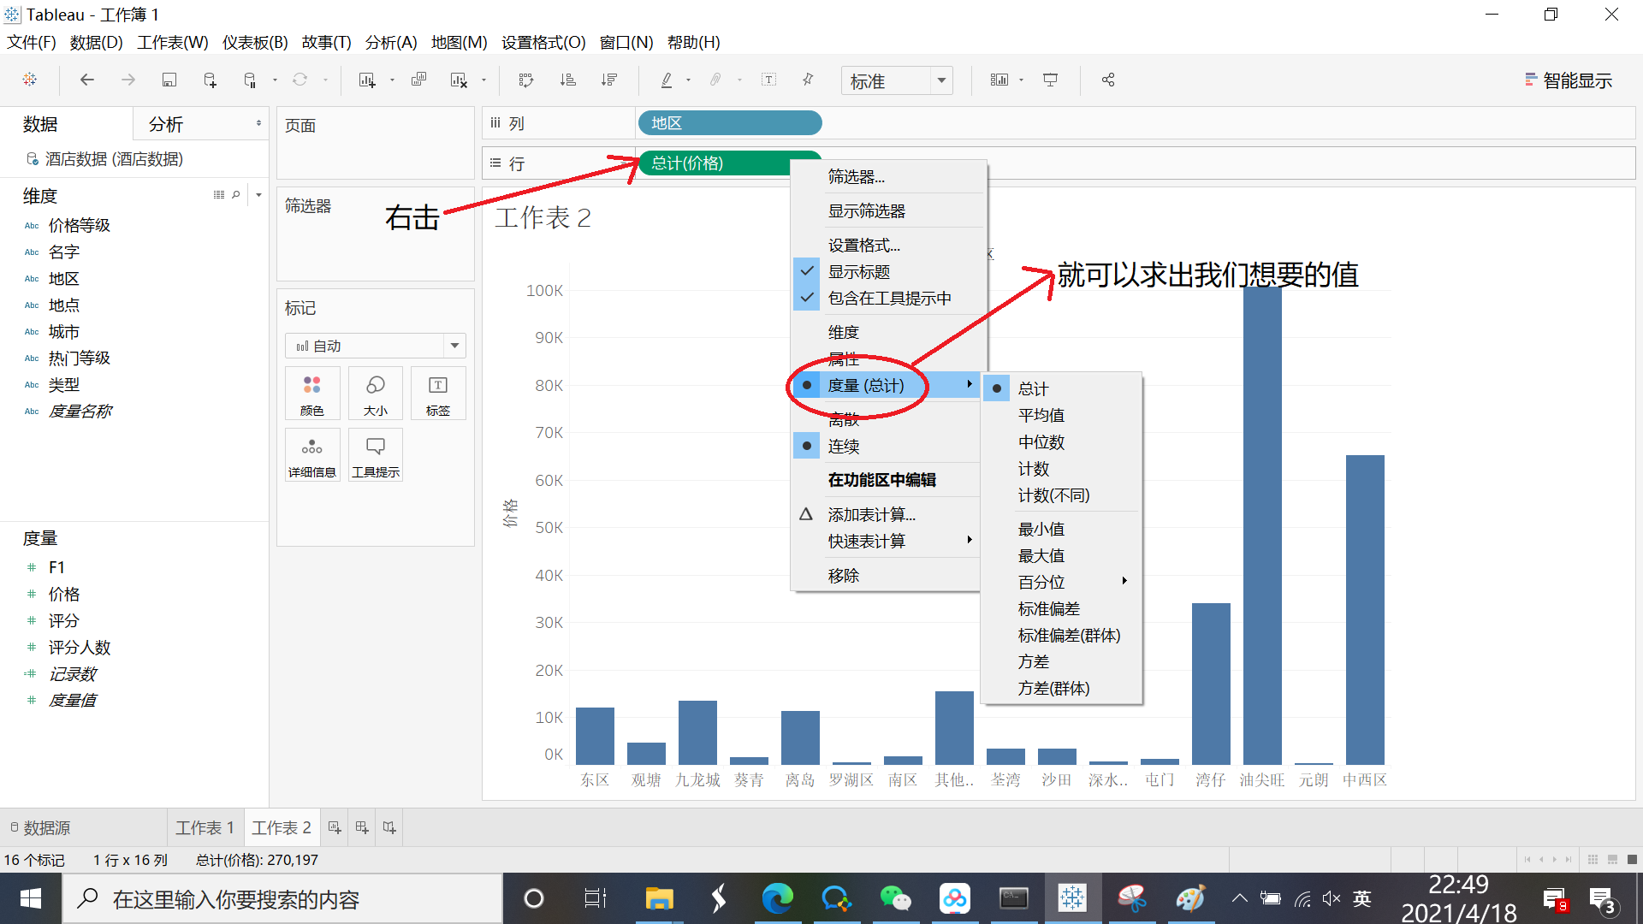Select 平均值 aggregation option
This screenshot has width=1643, height=924.
tap(1041, 416)
